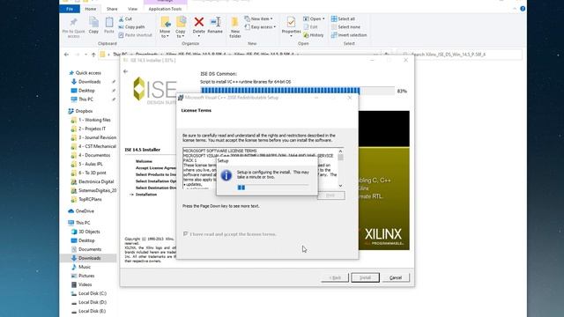Select Quick access in sidebar
This screenshot has width=564, height=317.
(85, 73)
